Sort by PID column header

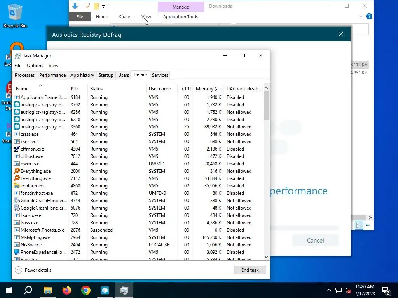(x=78, y=89)
